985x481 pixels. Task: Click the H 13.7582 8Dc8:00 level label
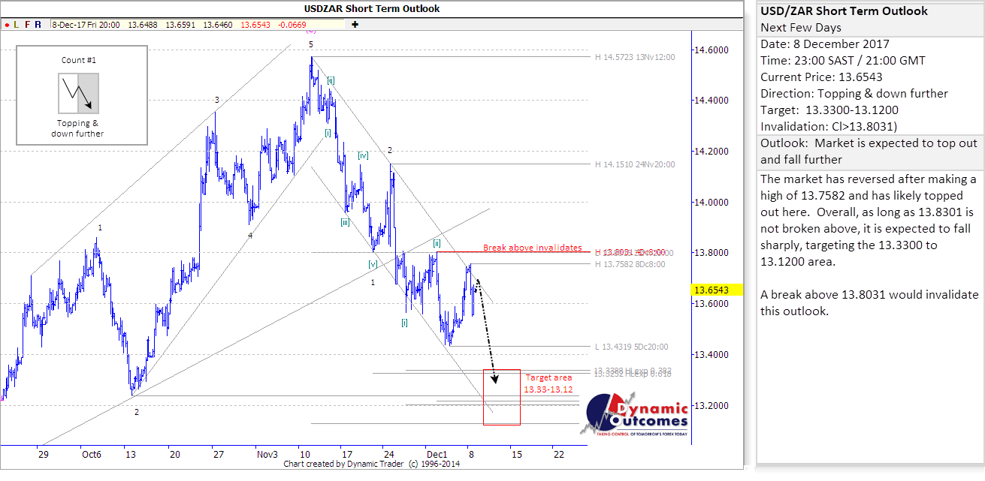(630, 264)
